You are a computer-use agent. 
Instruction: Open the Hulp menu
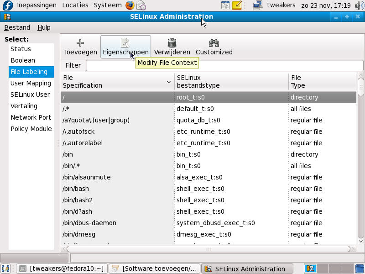tap(44, 27)
